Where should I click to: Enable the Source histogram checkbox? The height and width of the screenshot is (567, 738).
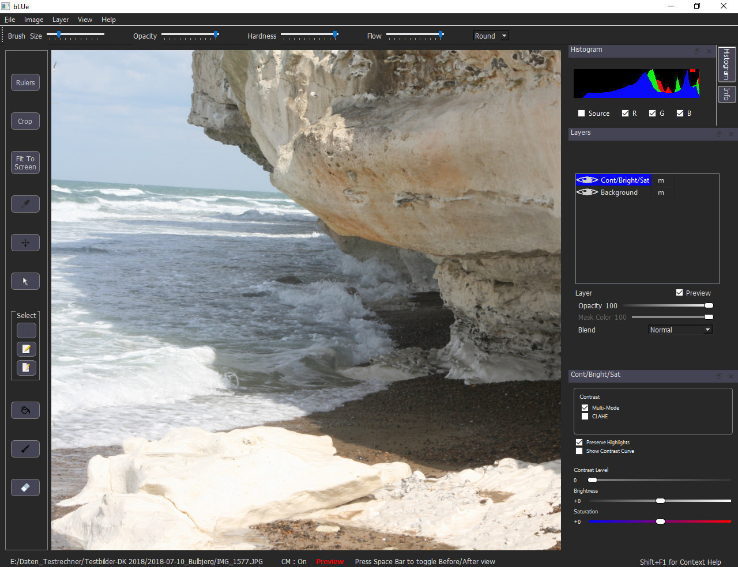coord(581,114)
